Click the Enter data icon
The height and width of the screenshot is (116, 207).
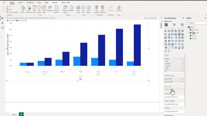pyautogui.click(x=44, y=9)
